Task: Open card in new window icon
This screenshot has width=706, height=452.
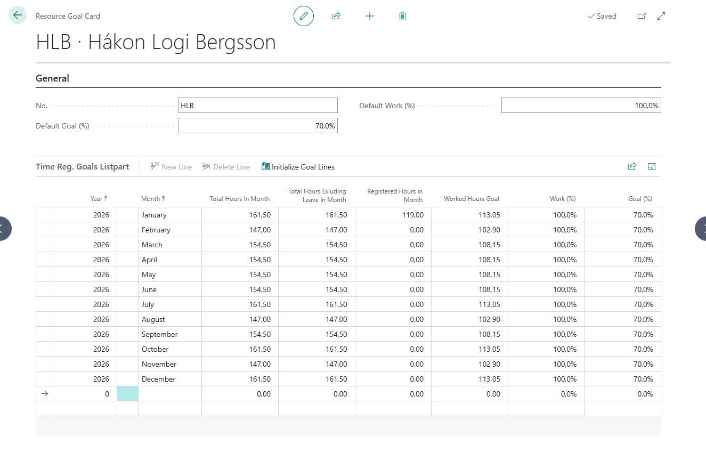Action: [x=642, y=16]
